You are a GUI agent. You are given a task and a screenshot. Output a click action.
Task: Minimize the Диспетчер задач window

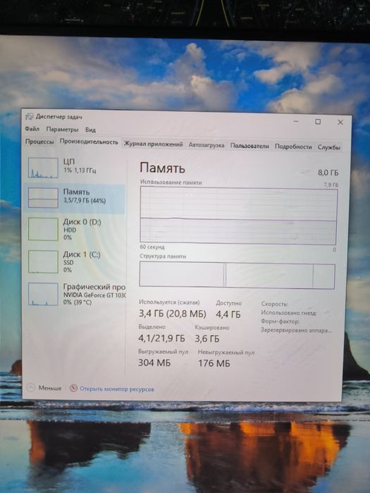point(296,121)
